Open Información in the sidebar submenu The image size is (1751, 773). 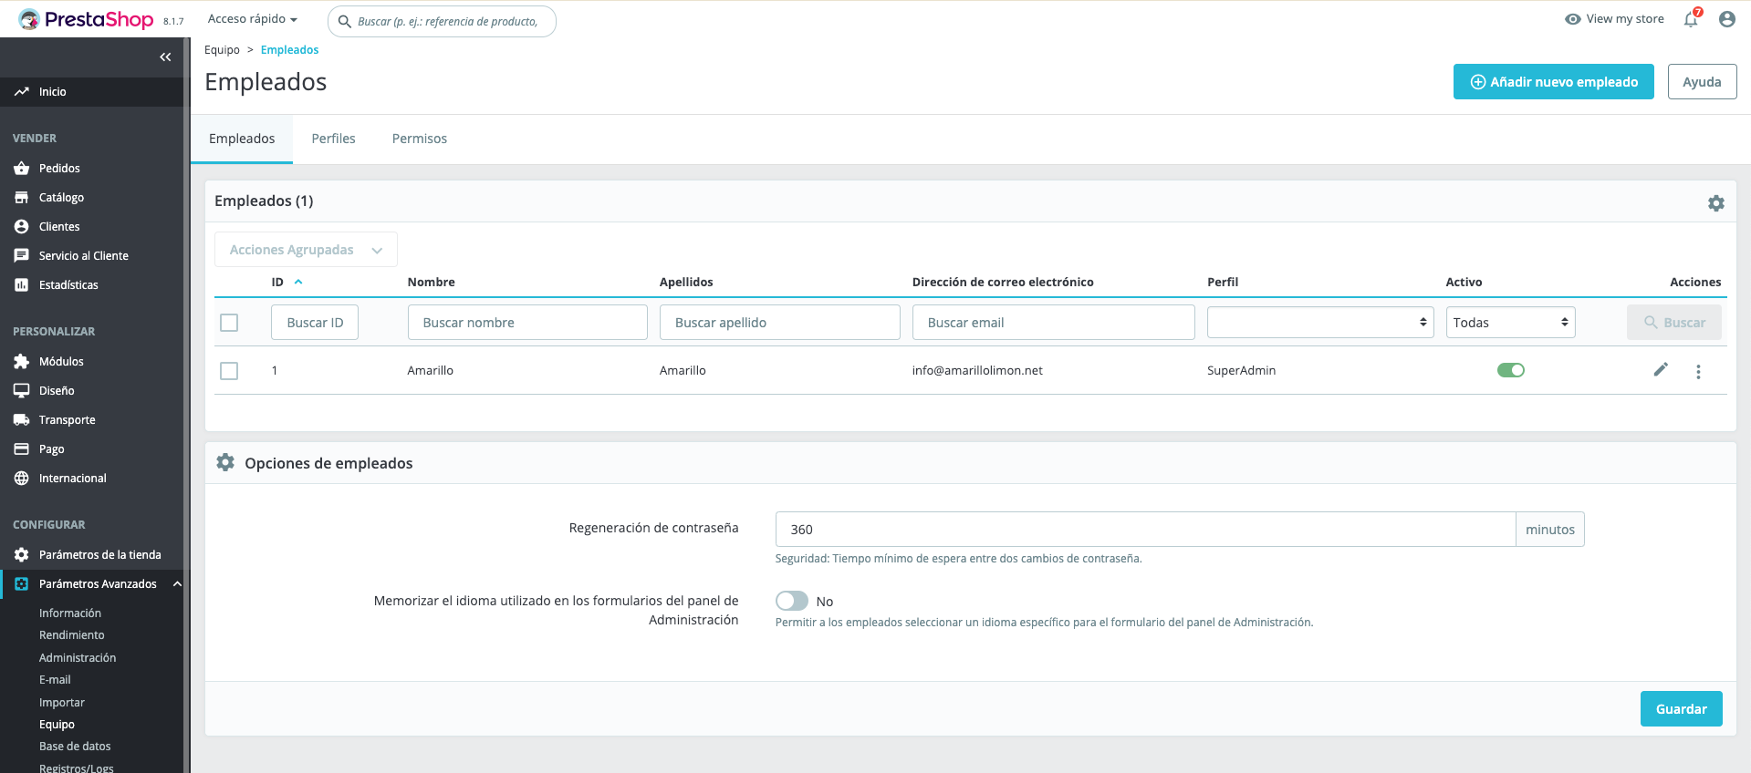point(70,613)
